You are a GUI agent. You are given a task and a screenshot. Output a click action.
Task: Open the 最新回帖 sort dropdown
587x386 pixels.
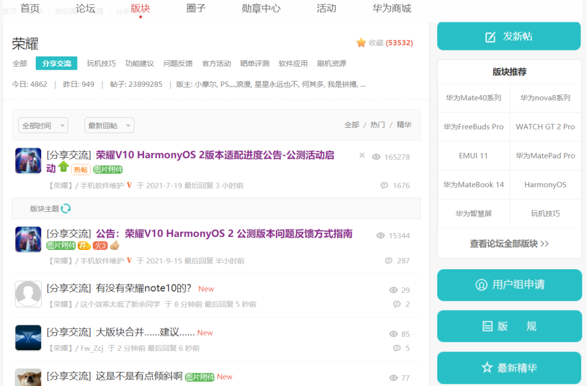(x=109, y=126)
